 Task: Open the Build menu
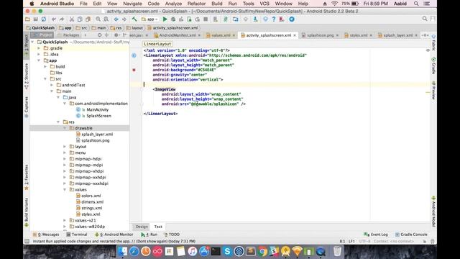click(x=217, y=4)
